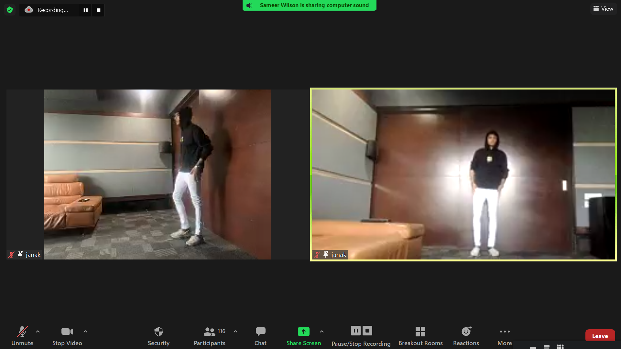Screen dimensions: 621x349
Task: Open the Security menu
Action: (158, 336)
